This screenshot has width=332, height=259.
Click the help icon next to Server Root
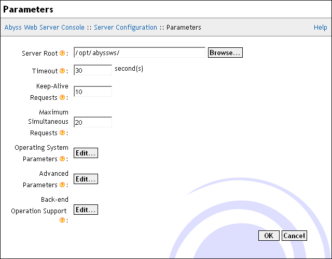62,53
